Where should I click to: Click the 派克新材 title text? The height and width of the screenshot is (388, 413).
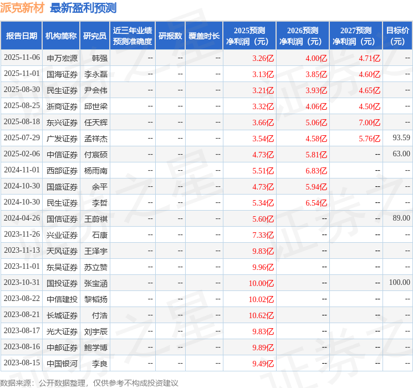click(x=22, y=8)
